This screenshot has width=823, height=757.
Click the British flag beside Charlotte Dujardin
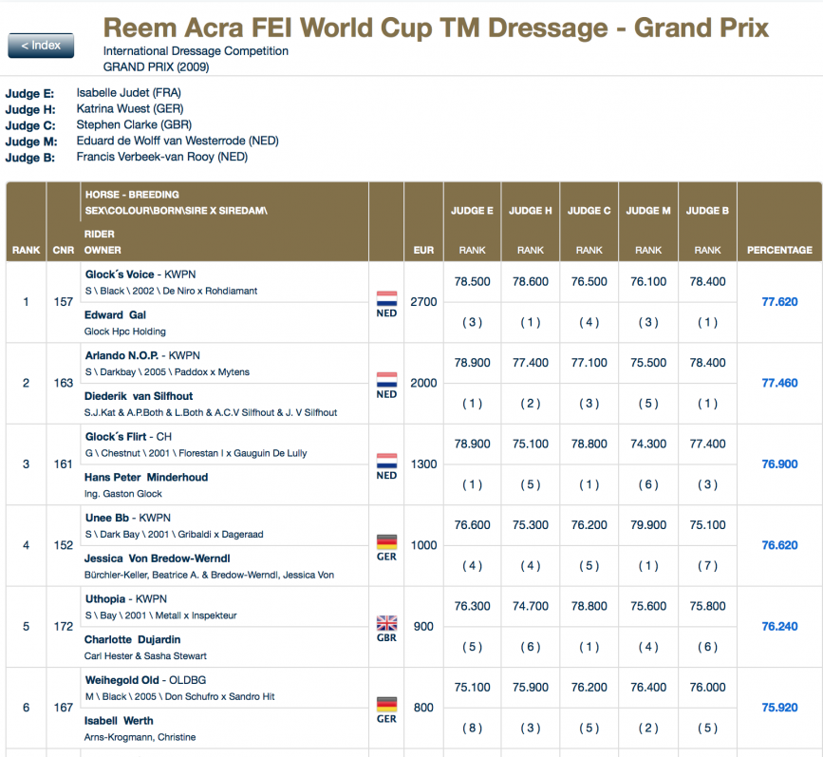point(386,623)
